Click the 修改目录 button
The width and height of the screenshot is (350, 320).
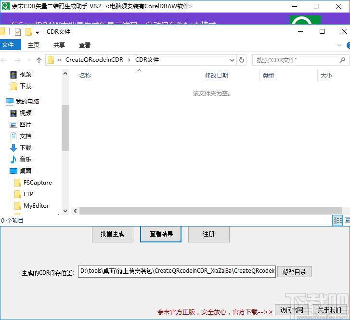(295, 272)
